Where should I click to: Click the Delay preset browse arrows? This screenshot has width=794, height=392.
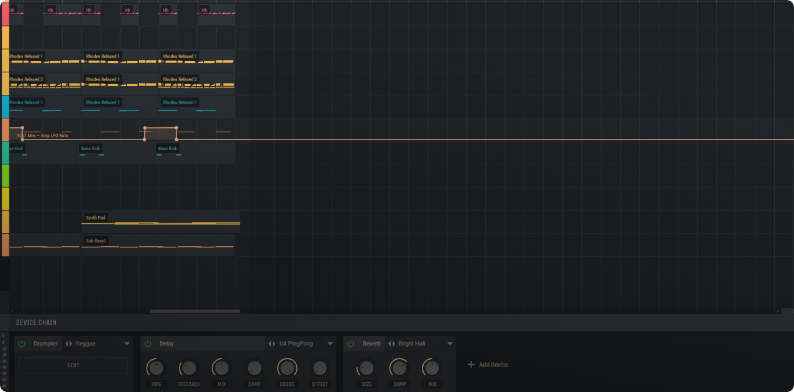(x=272, y=344)
